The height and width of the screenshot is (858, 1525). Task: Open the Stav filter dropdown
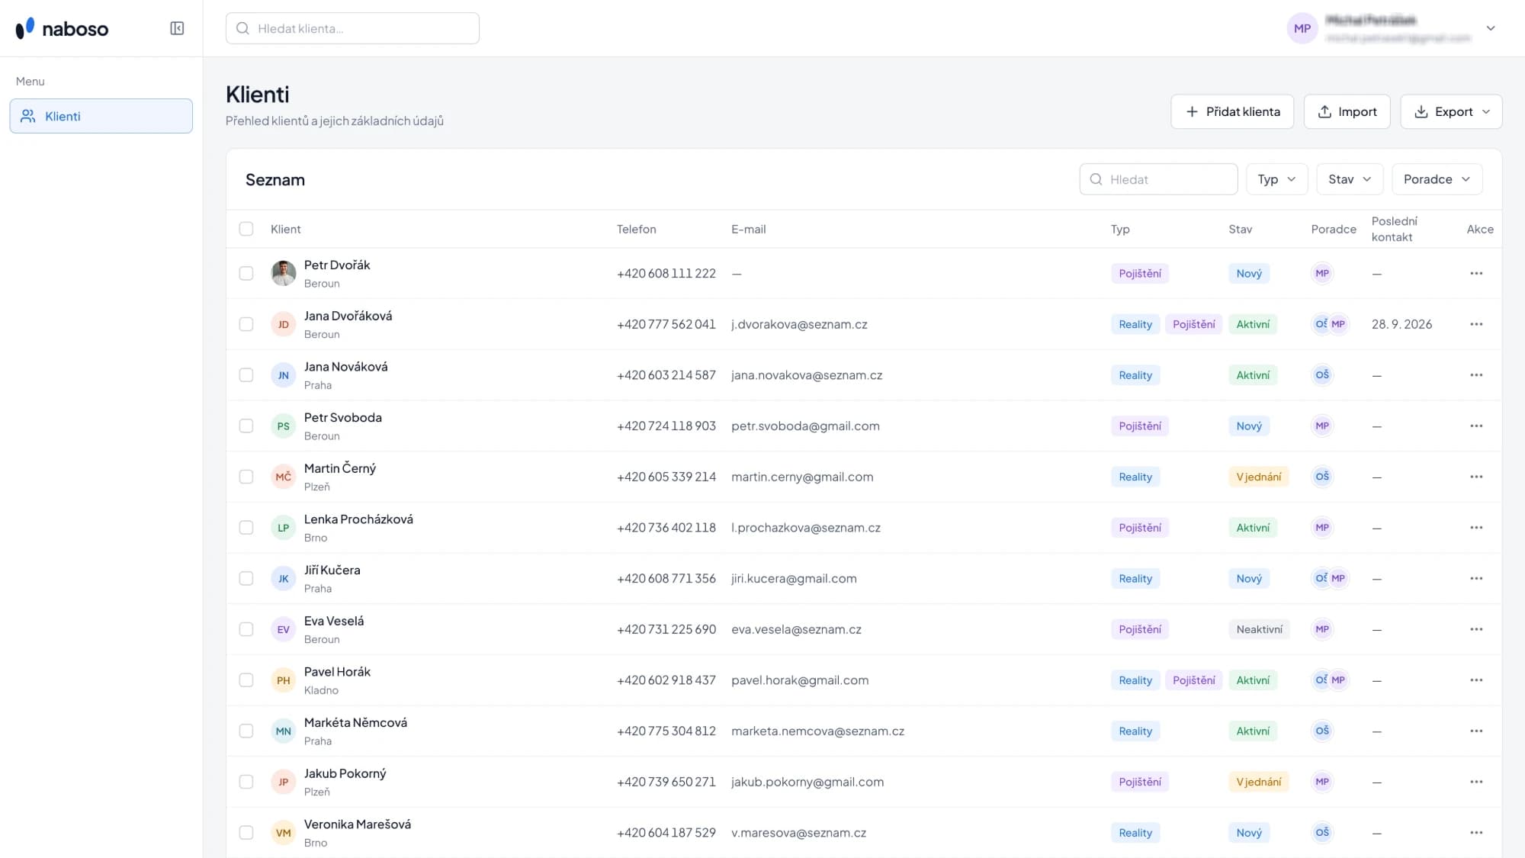point(1350,179)
